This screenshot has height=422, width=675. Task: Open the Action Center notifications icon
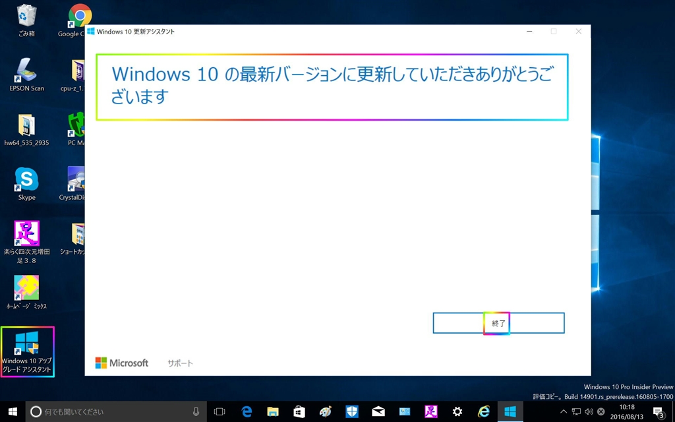(658, 411)
